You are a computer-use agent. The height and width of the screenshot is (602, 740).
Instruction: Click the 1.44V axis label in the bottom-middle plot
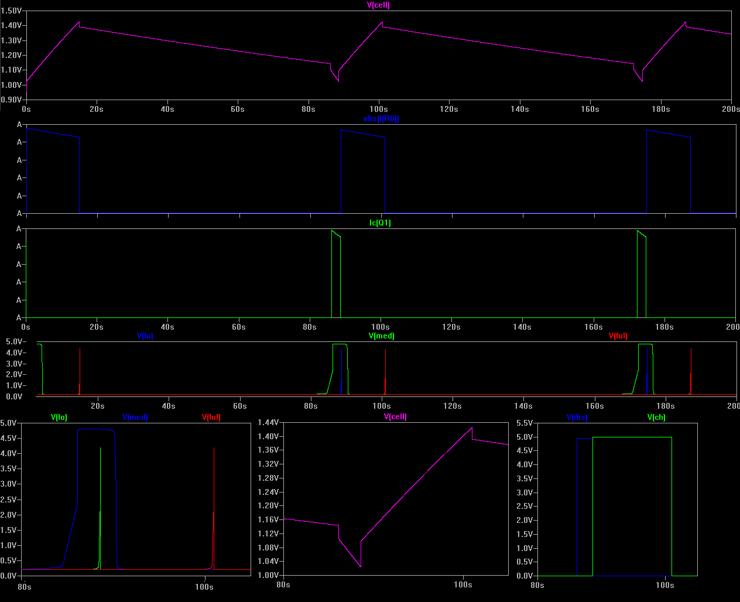(x=268, y=423)
